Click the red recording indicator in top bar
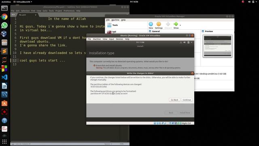The height and width of the screenshot is (146, 259). pyautogui.click(x=243, y=2)
